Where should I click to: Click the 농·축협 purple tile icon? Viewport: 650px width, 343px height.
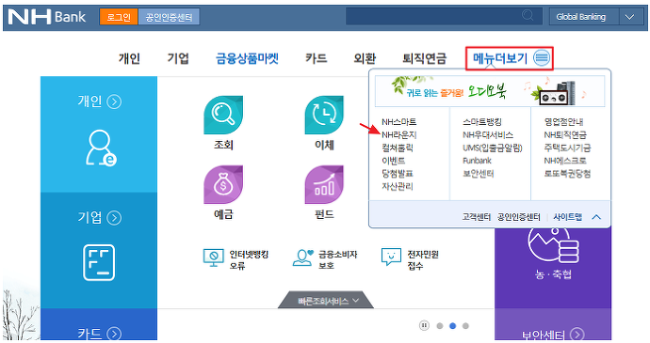(553, 245)
